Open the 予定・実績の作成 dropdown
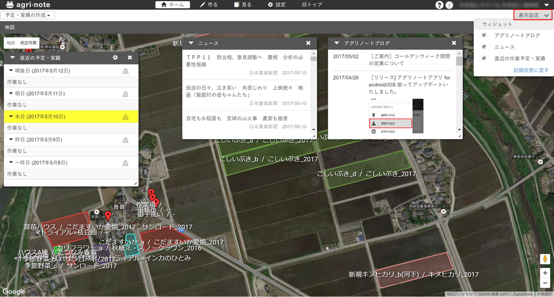The width and height of the screenshot is (554, 297). click(28, 15)
